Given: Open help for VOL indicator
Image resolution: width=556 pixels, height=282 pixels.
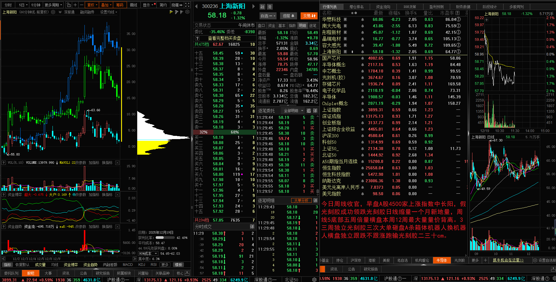Looking at the screenshot, I should tap(4, 163).
